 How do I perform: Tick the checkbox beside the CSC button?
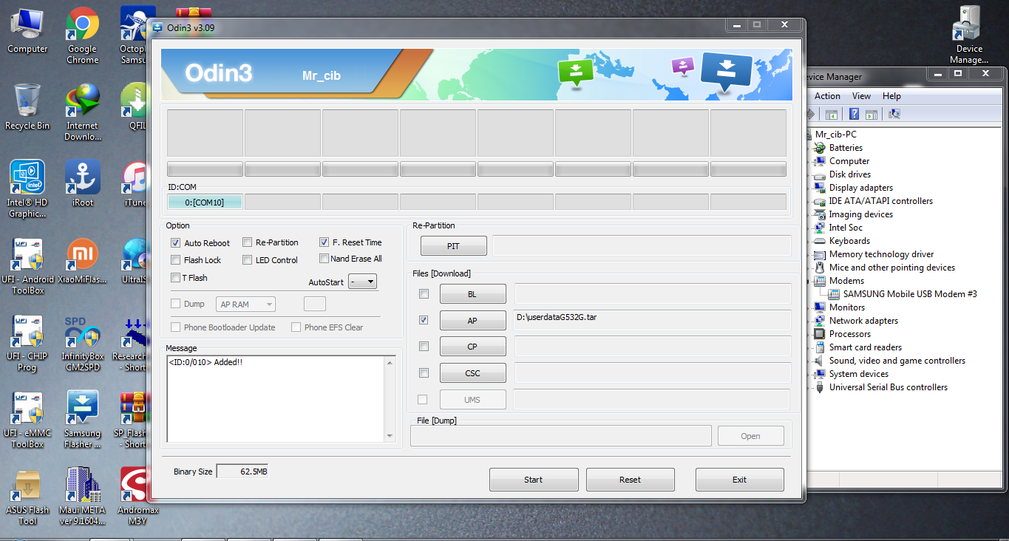pos(424,372)
